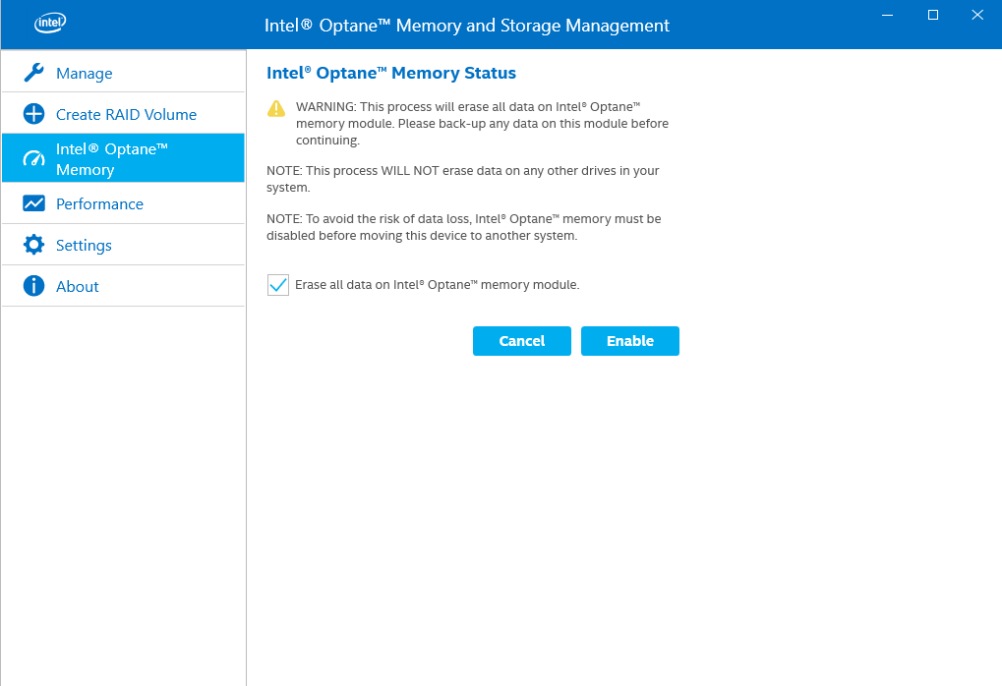This screenshot has height=686, width=1002.
Task: Click the Enable button
Action: click(629, 341)
